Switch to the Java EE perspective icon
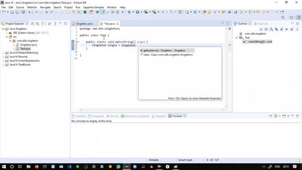Viewport: 302px width, 170px height. [299, 17]
